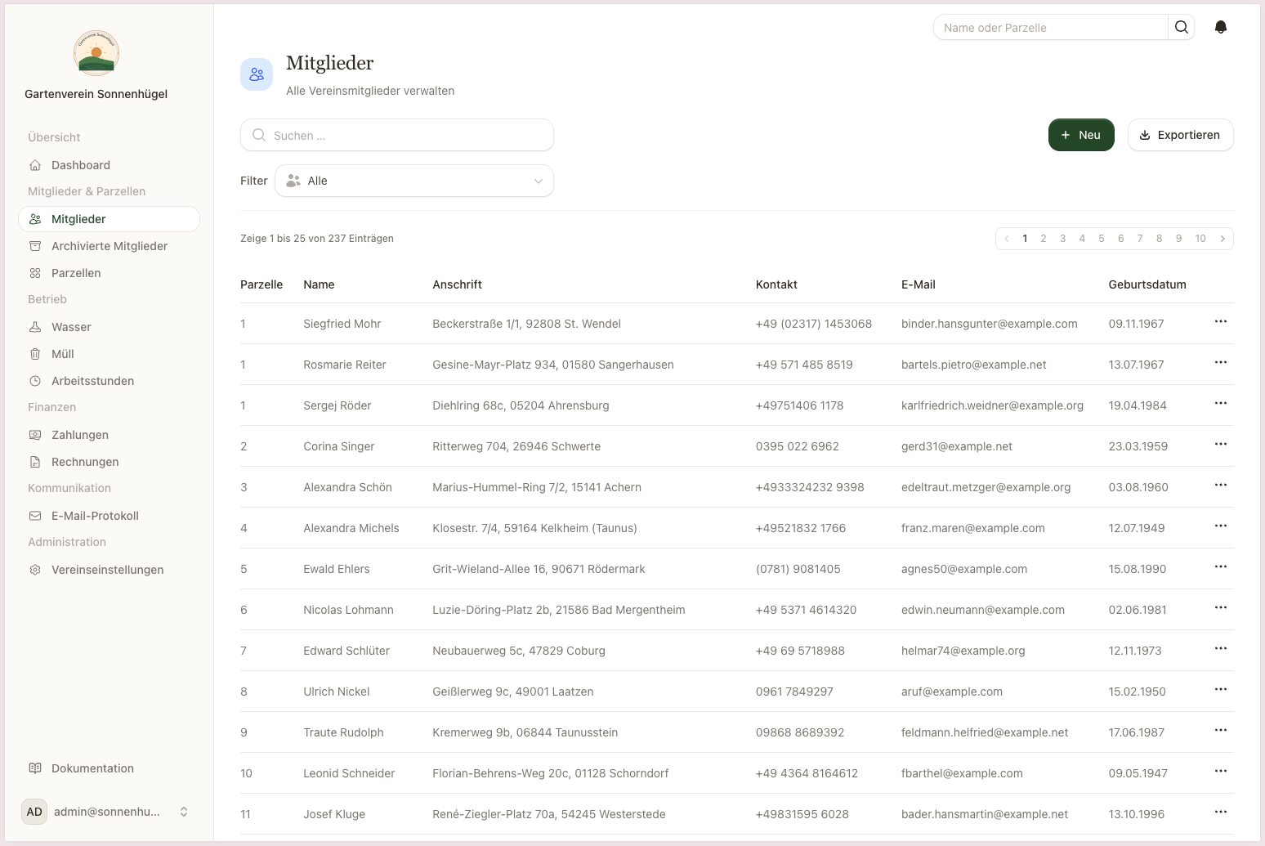This screenshot has width=1265, height=846.
Task: Click birthdate 15.08.1990
Action: tap(1138, 569)
